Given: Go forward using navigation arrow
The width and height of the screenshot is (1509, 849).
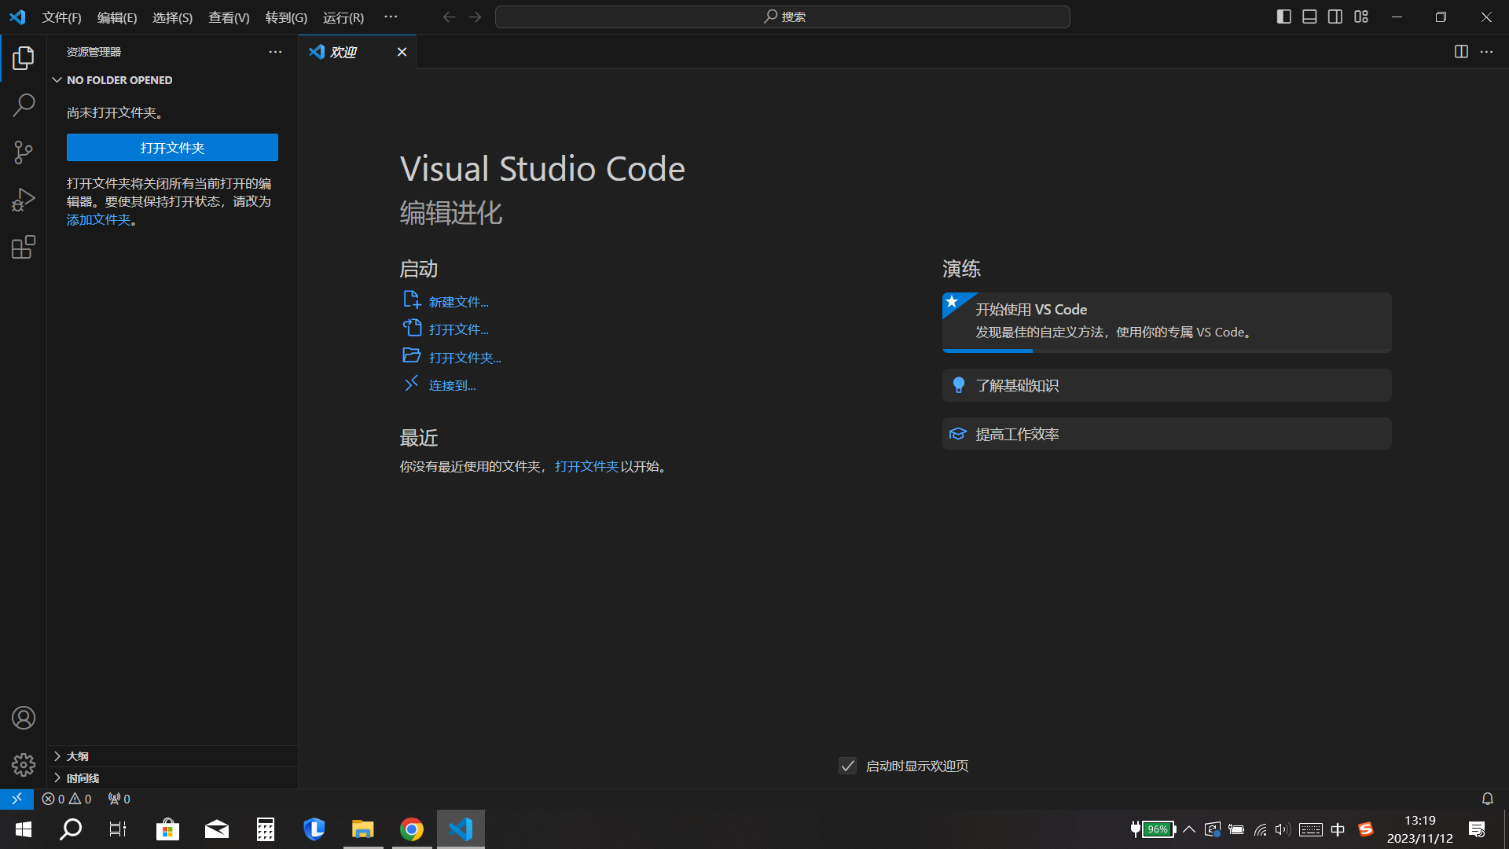Looking at the screenshot, I should (475, 17).
